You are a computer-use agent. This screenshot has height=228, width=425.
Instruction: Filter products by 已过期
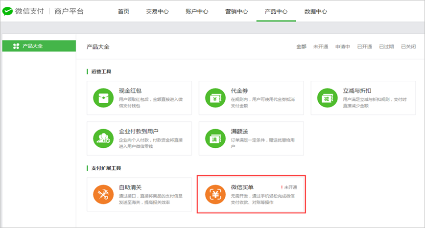tap(386, 46)
